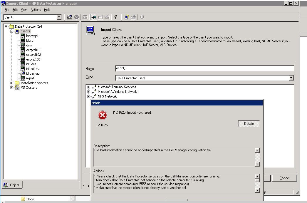307x203 pixels.
Task: Open the File menu
Action: coord(7,10)
